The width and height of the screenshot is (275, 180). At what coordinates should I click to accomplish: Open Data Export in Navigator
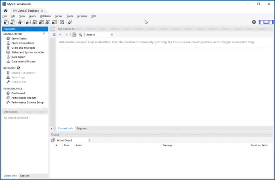(x=19, y=57)
